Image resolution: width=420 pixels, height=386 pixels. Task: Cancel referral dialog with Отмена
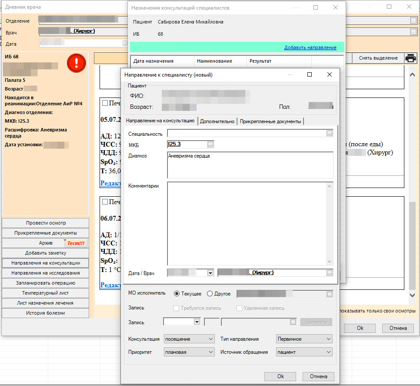319,376
